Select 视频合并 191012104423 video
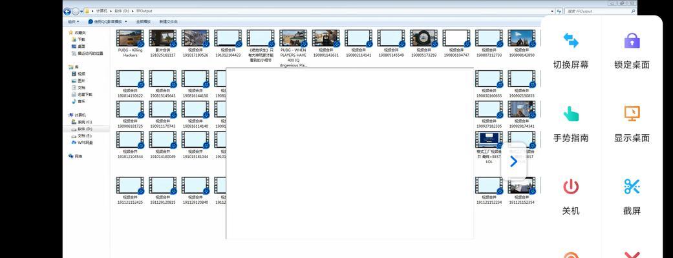The width and height of the screenshot is (673, 258). point(228,43)
